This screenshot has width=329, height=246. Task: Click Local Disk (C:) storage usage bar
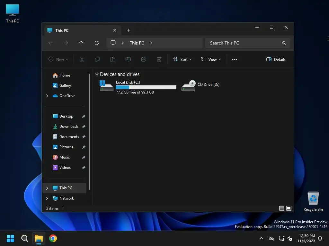(x=146, y=87)
